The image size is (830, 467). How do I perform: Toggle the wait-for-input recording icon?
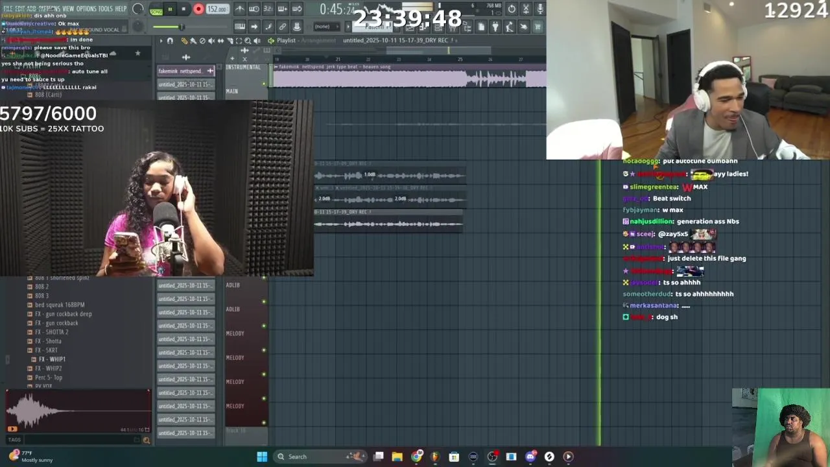pyautogui.click(x=254, y=10)
